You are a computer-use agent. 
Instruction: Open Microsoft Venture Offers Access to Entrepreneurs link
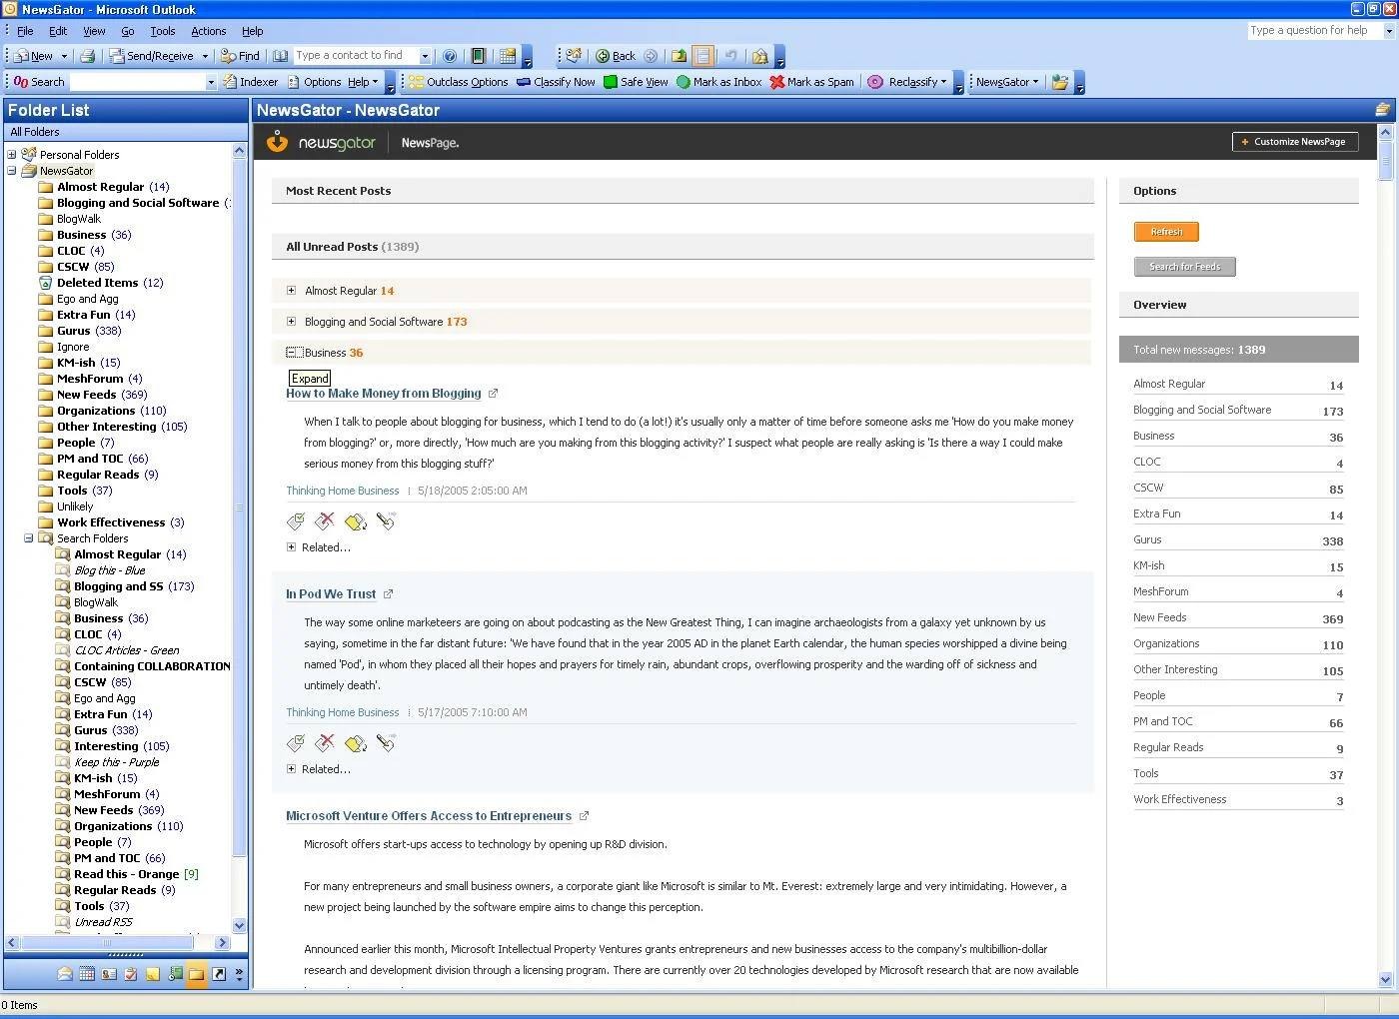click(429, 816)
